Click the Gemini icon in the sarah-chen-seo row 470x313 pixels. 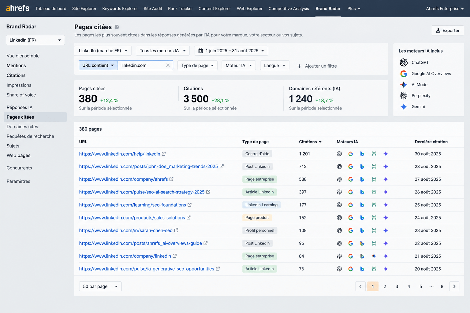coord(386,230)
